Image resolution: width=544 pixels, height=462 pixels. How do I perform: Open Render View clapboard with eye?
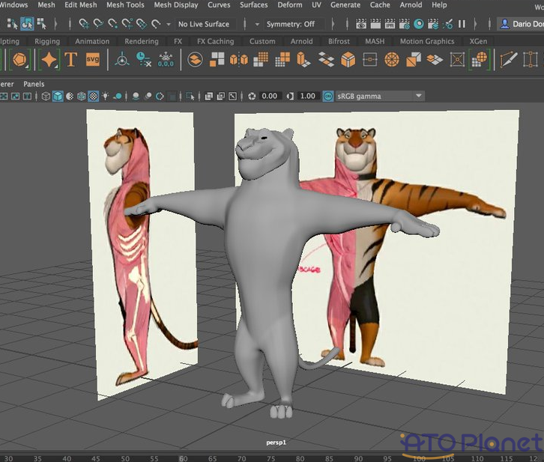click(x=361, y=24)
